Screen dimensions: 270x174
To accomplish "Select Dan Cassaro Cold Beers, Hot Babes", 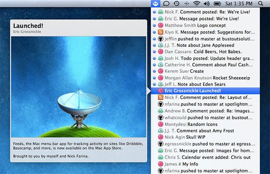I will click(x=205, y=52).
